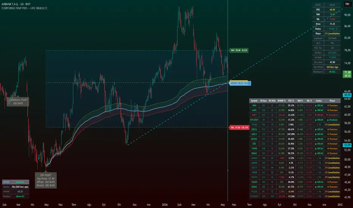Click the ENKAI POC % value 62.73%
Viewport: 353px width, 208px height.
pos(291,187)
